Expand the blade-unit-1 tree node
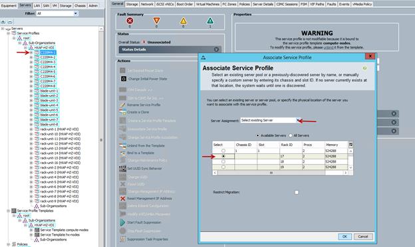 click(31, 91)
